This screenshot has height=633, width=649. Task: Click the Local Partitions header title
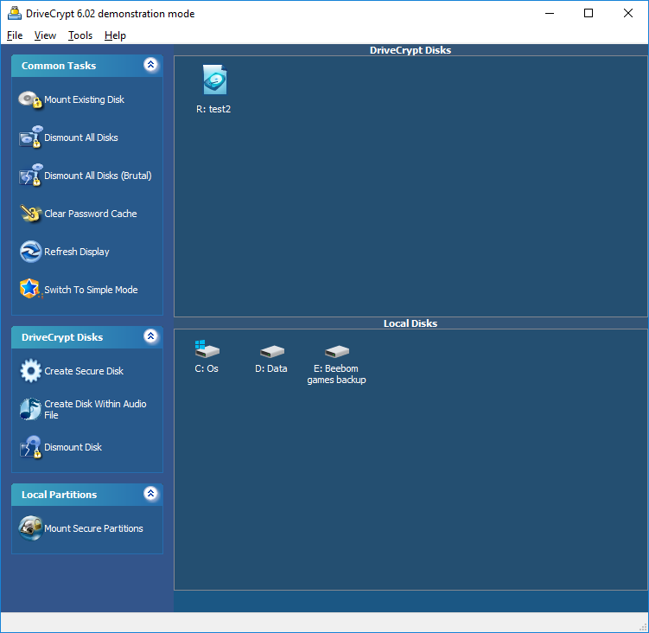click(x=59, y=495)
